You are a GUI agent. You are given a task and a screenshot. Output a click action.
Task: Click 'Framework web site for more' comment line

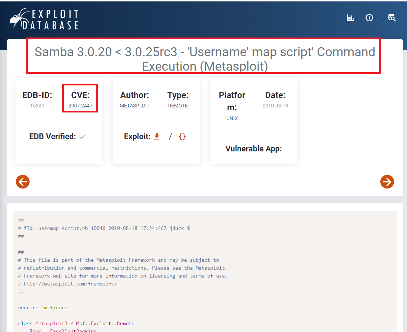123,276
